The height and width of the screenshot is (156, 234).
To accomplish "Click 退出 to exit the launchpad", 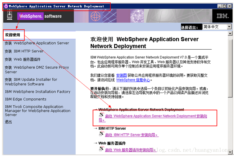I will 8,122.
